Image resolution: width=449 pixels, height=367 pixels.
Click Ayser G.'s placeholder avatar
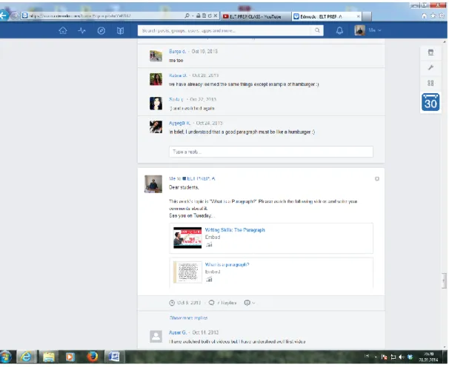tap(156, 336)
